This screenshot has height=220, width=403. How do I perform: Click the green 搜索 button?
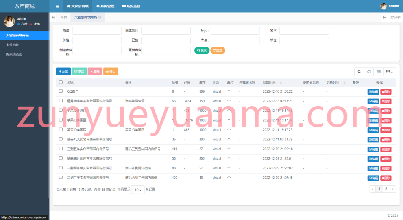tap(202, 51)
